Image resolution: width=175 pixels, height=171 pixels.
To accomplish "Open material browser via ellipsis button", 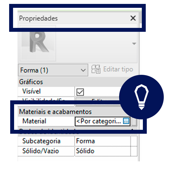I will coord(126,121).
